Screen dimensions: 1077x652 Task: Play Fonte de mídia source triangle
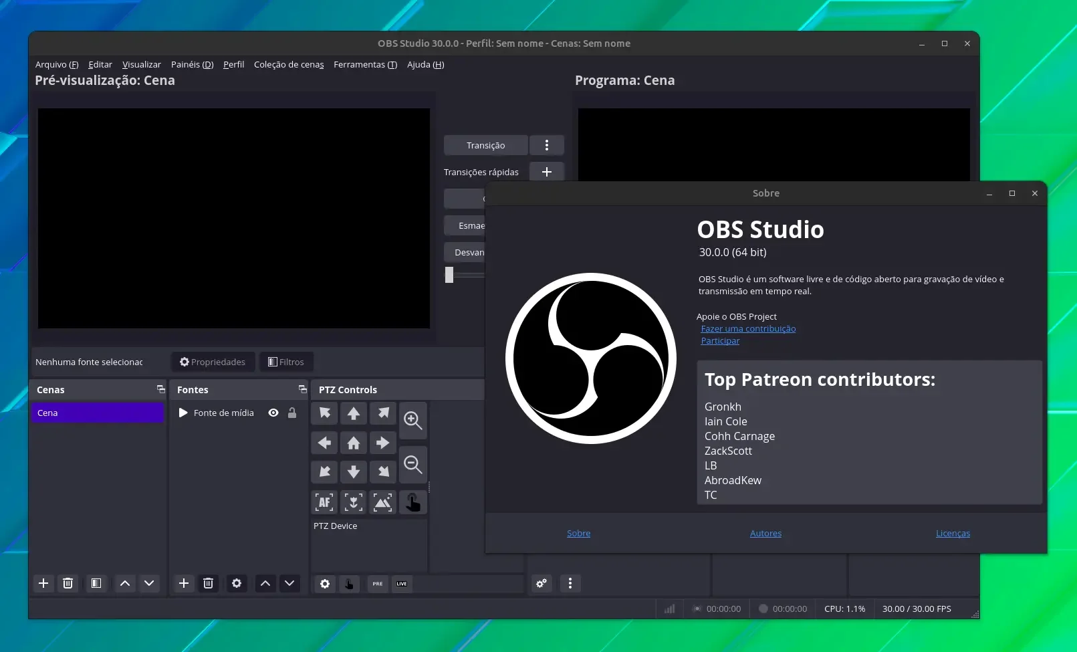(x=183, y=413)
